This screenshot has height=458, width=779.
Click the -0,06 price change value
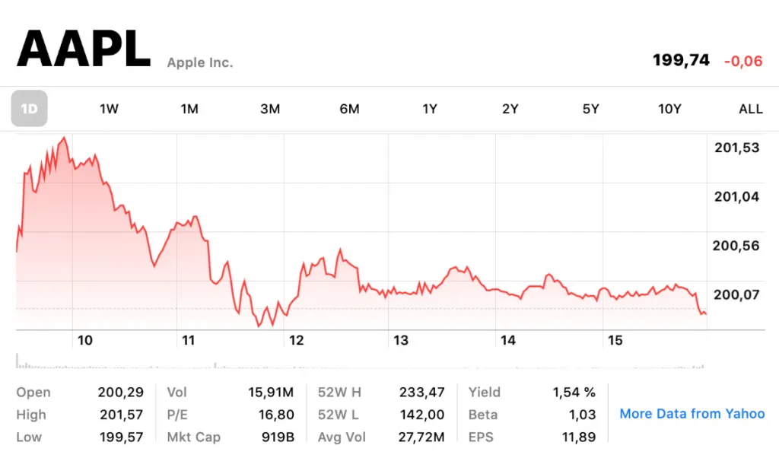tap(742, 61)
